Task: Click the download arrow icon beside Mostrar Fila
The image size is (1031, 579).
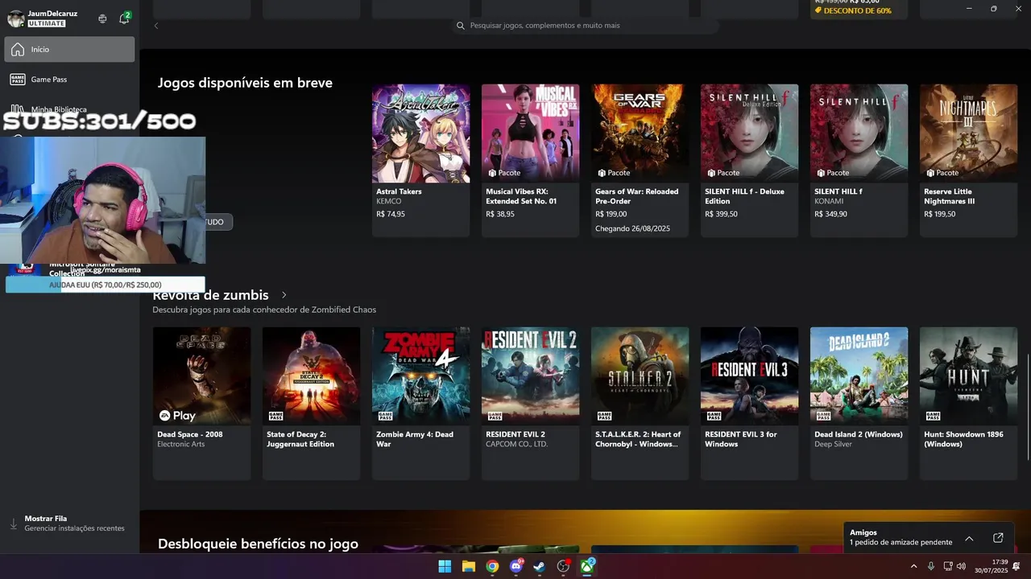Action: click(13, 524)
